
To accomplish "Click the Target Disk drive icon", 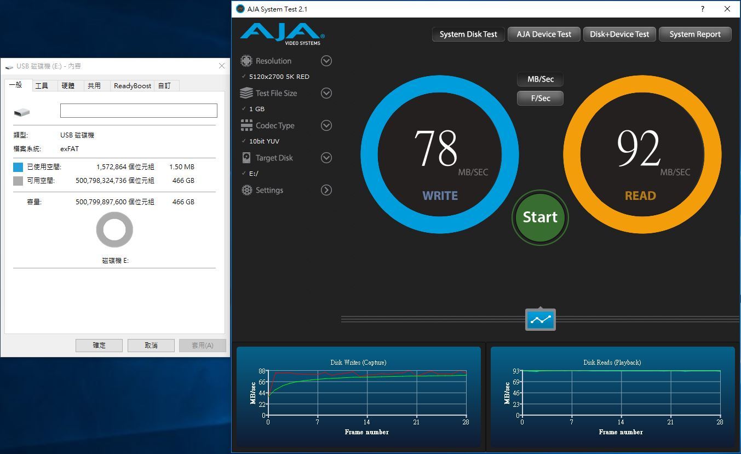I will click(x=246, y=158).
